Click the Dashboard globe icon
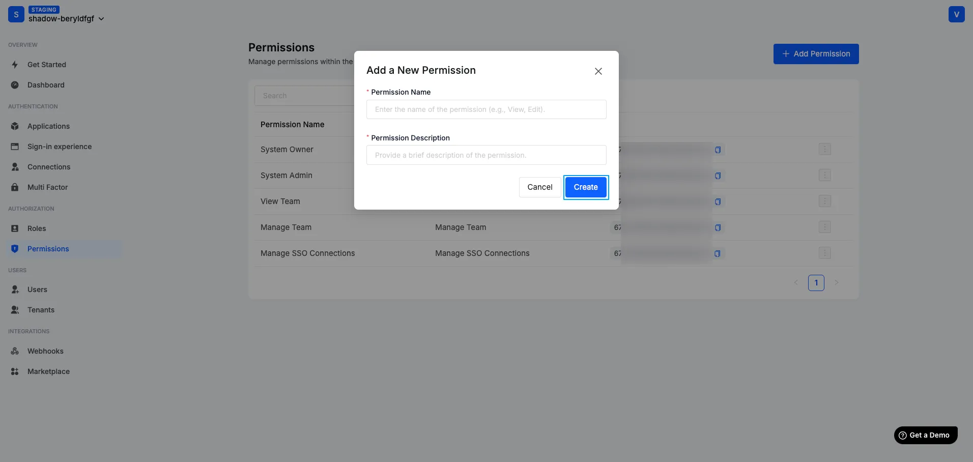Image resolution: width=973 pixels, height=462 pixels. (x=15, y=85)
